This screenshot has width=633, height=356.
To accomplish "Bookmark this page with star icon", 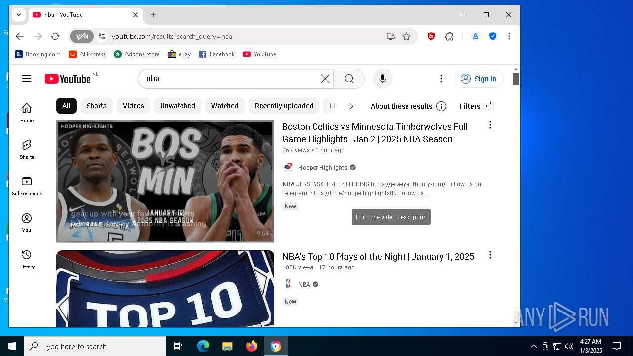I will tap(407, 36).
